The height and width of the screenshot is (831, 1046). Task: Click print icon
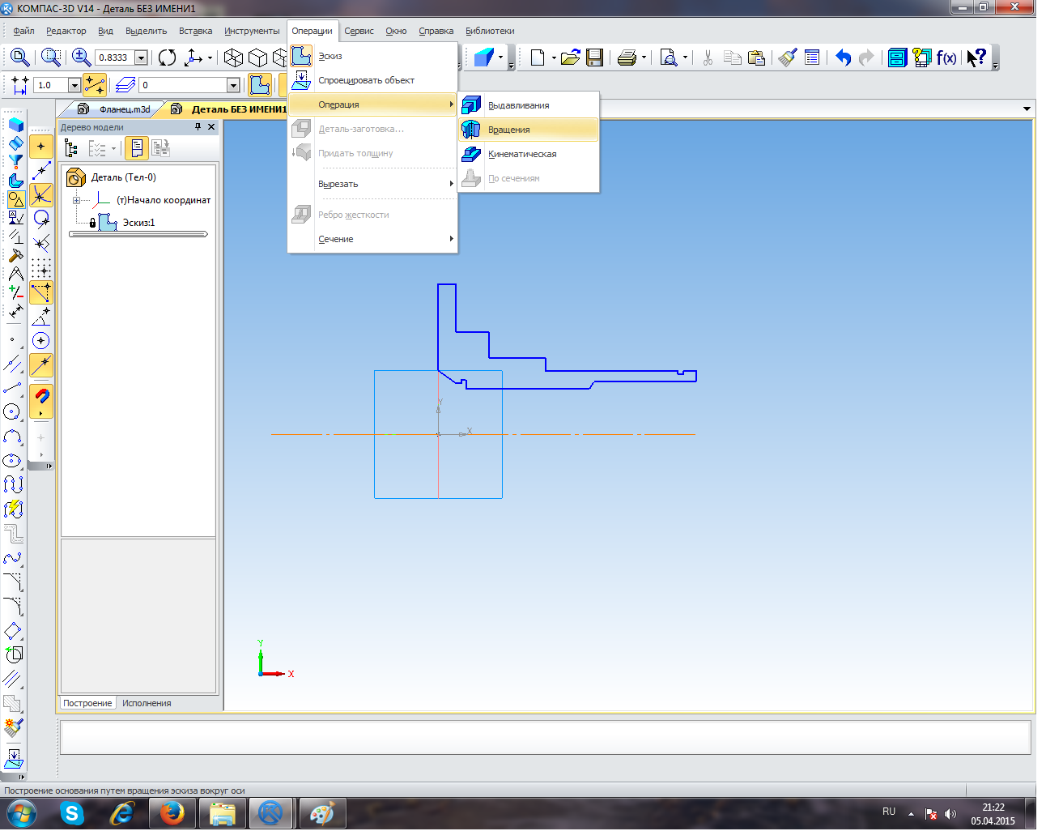tap(627, 58)
